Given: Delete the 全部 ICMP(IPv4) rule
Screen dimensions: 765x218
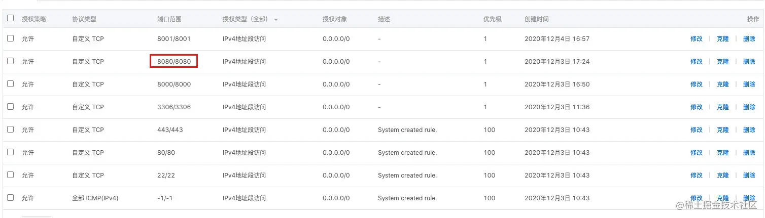Looking at the screenshot, I should [x=749, y=198].
